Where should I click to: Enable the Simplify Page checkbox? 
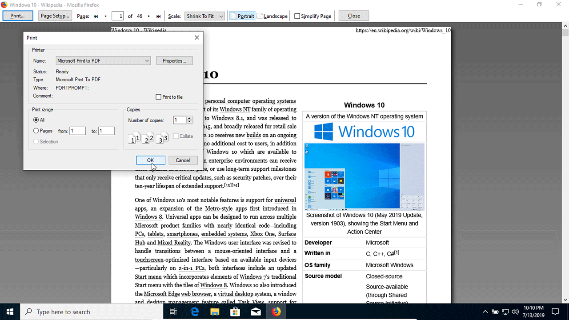(x=297, y=16)
